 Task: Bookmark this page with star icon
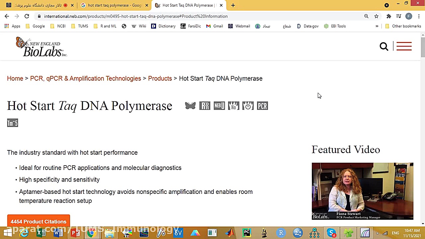pos(376,16)
